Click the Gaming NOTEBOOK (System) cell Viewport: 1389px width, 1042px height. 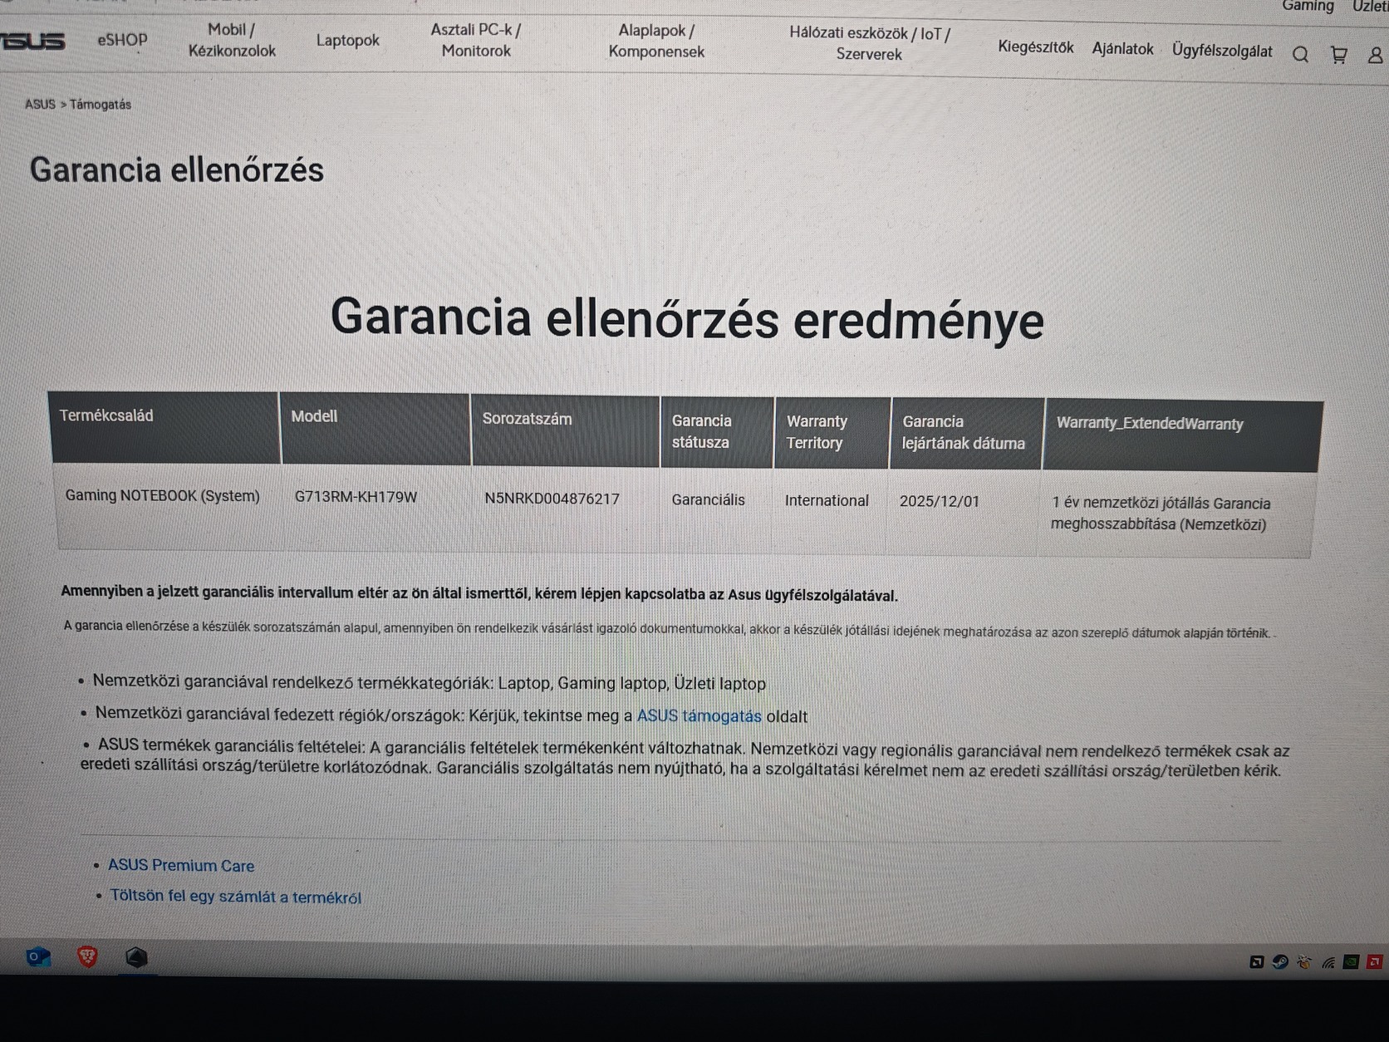[x=163, y=495]
